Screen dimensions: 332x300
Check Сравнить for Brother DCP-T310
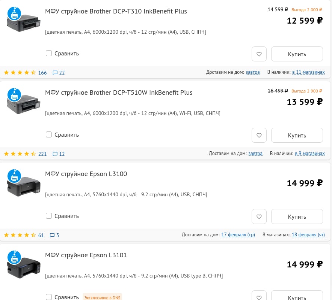tap(49, 53)
